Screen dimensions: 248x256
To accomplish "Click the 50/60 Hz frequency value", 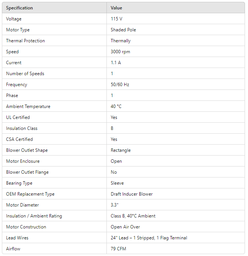I will [120, 85].
